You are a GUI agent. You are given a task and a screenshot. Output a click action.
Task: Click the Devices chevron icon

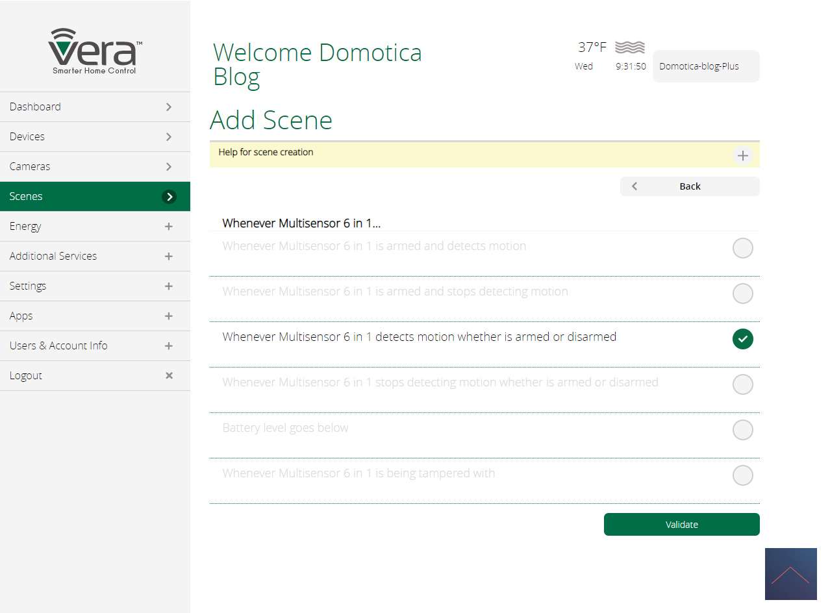click(x=169, y=137)
